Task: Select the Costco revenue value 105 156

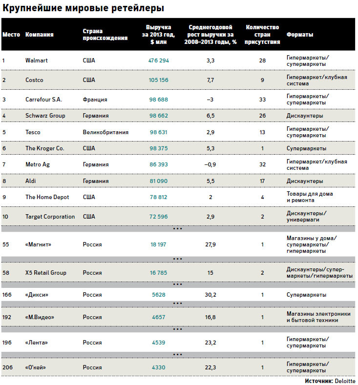Action: (158, 80)
